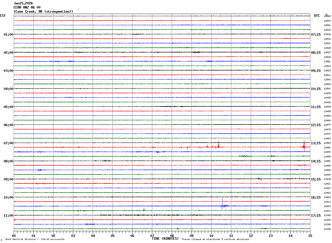
Task: Click the DC offset value 12545
Action: point(327,16)
